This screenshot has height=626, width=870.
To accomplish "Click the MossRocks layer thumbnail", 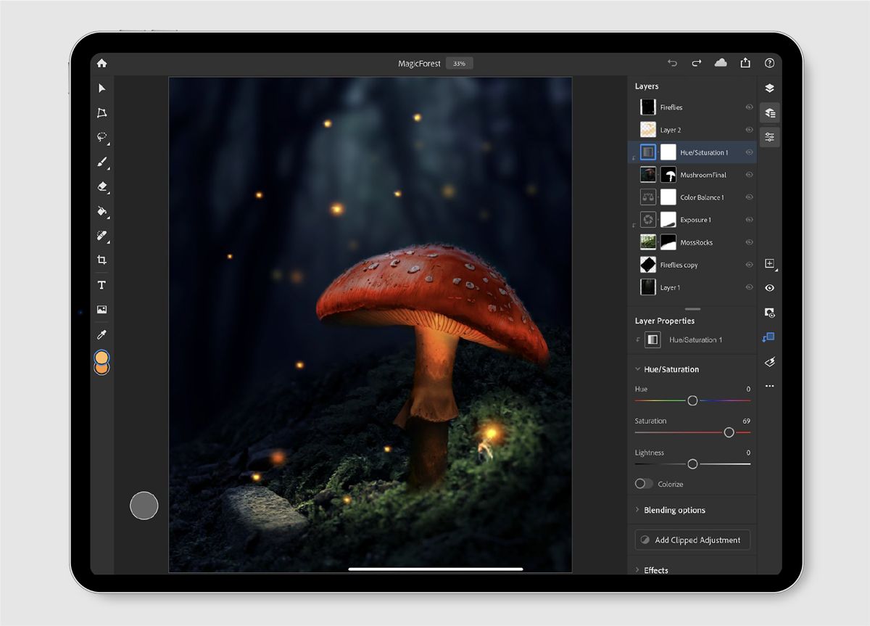I will click(x=647, y=242).
